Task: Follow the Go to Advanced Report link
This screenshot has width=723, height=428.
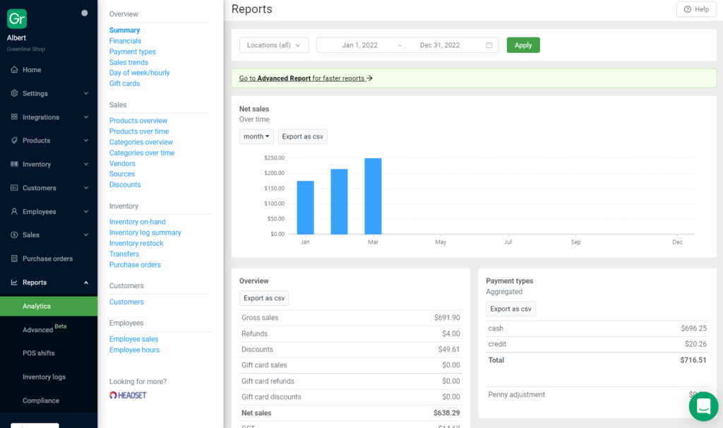Action: 306,78
